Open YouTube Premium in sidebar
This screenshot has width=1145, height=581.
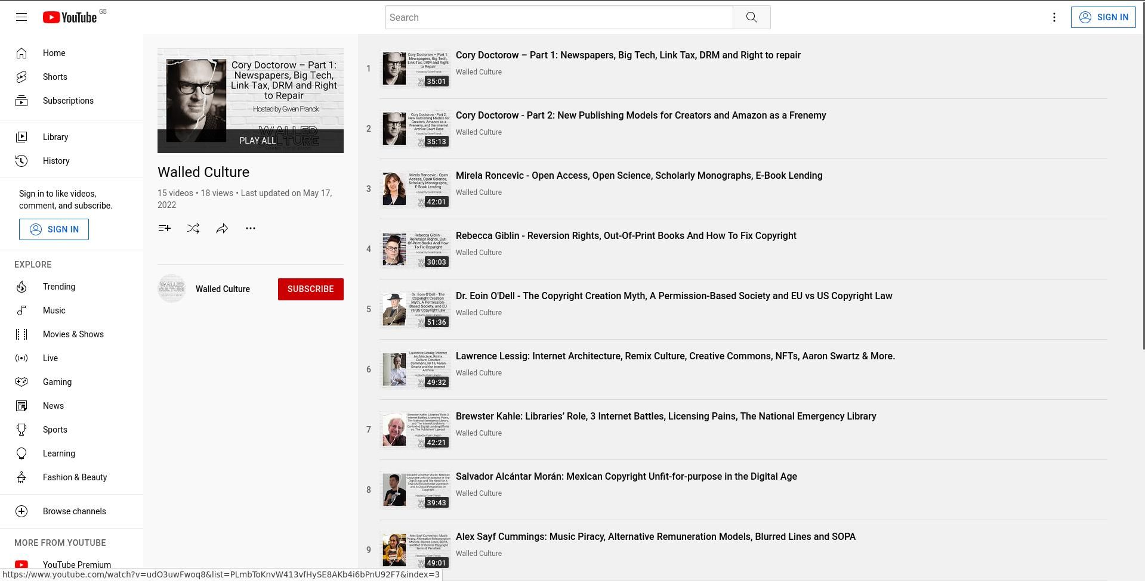click(x=72, y=564)
